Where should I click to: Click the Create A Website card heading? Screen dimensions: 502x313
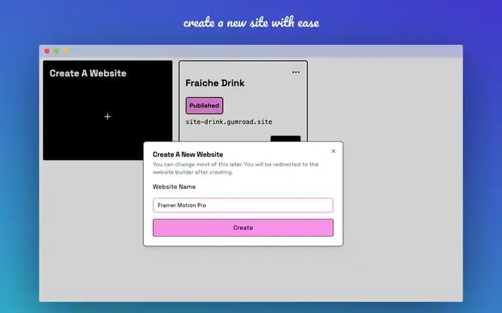coord(88,74)
